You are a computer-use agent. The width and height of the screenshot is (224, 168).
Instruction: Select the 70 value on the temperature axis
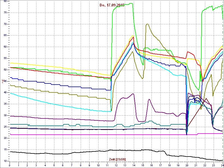[5, 24]
